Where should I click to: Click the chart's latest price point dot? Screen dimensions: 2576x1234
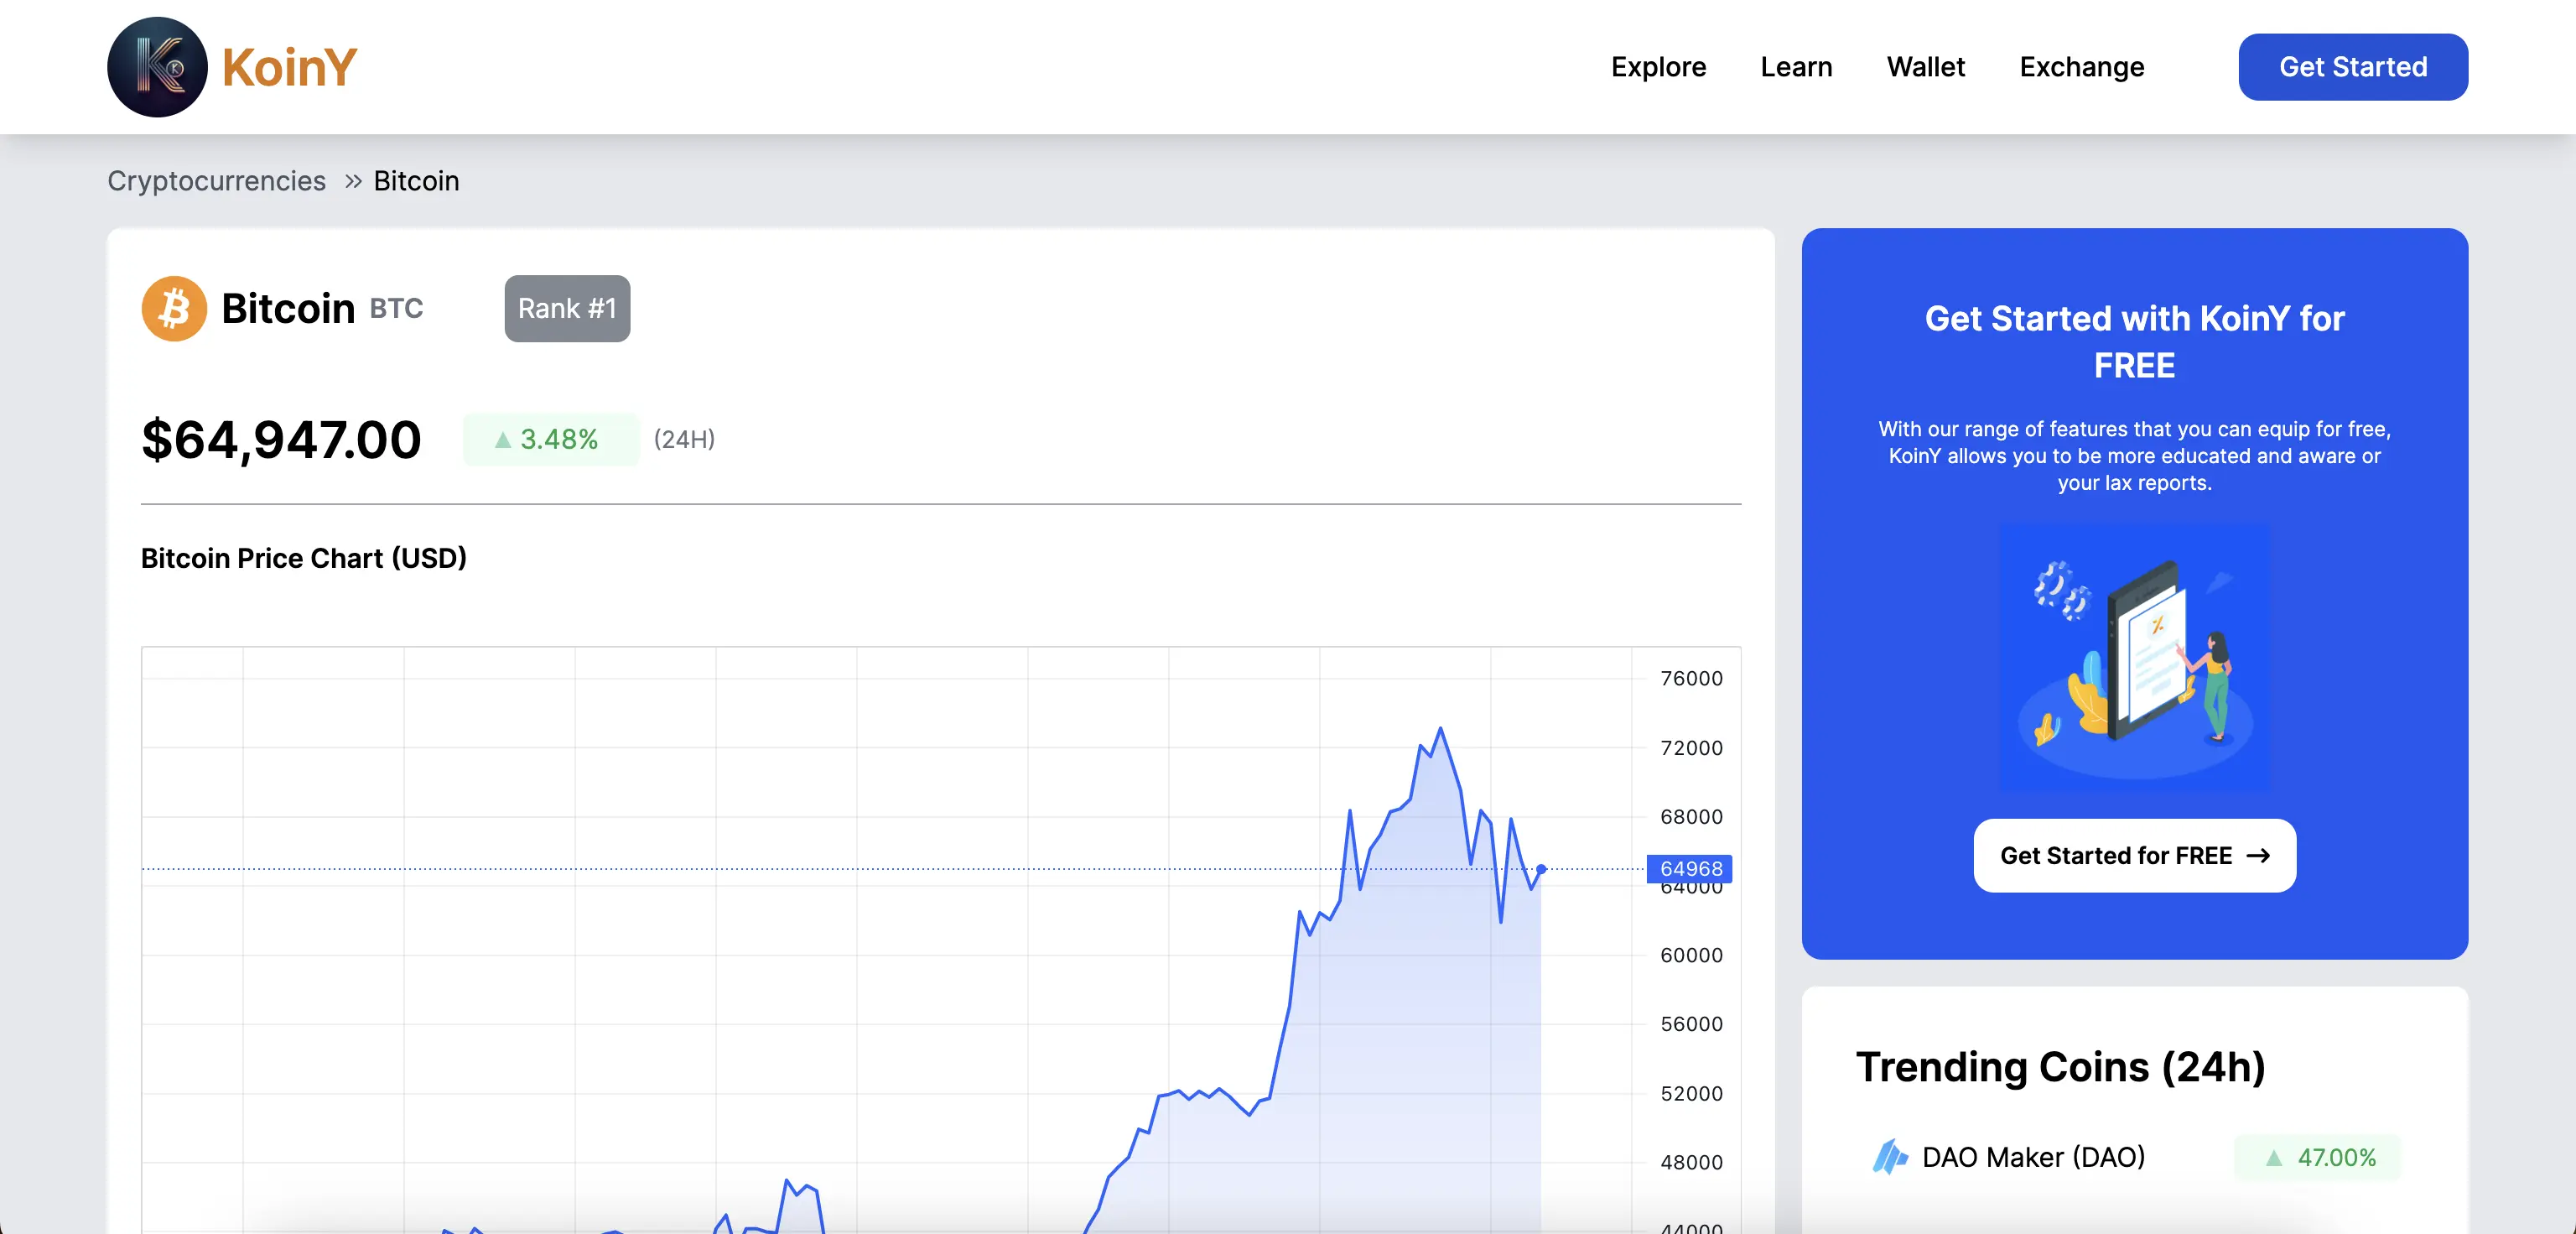click(1540, 869)
